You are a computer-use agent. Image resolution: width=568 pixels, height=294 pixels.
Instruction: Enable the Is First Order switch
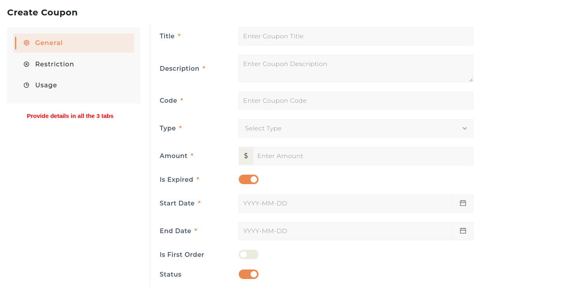tap(249, 254)
